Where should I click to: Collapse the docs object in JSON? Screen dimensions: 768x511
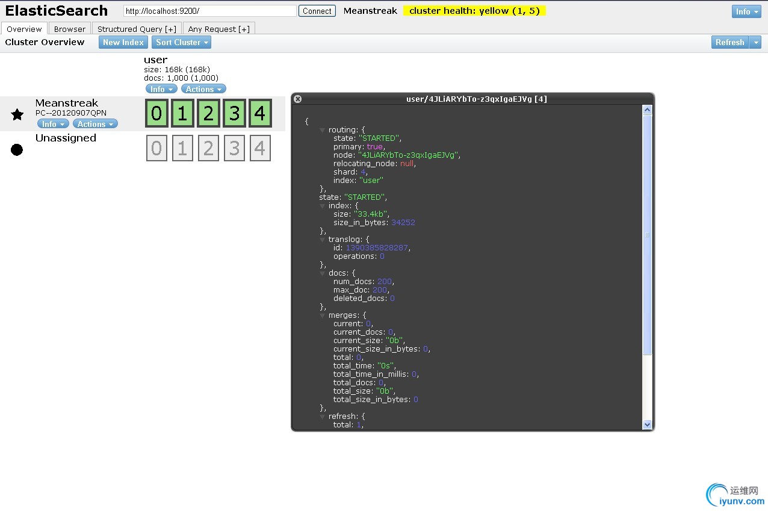coord(323,273)
